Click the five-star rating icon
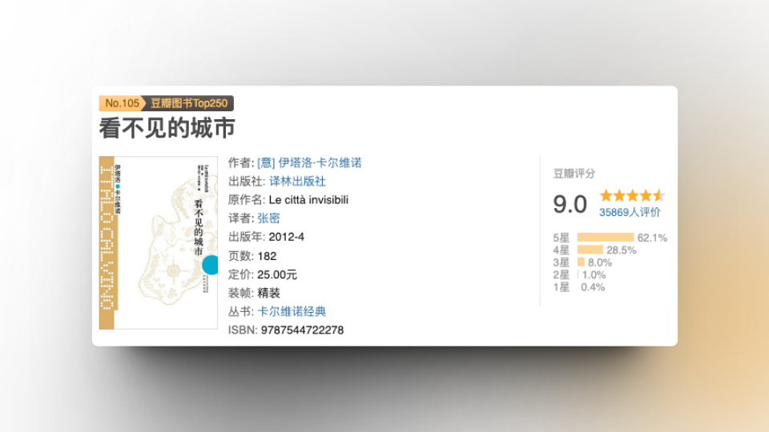 [632, 195]
